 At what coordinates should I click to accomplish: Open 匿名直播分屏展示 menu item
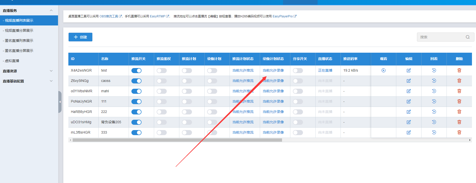coord(29,51)
